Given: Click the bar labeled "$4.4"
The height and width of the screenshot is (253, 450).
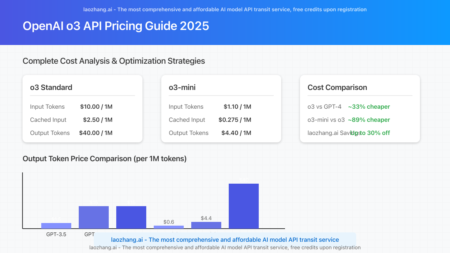Looking at the screenshot, I should (x=206, y=225).
